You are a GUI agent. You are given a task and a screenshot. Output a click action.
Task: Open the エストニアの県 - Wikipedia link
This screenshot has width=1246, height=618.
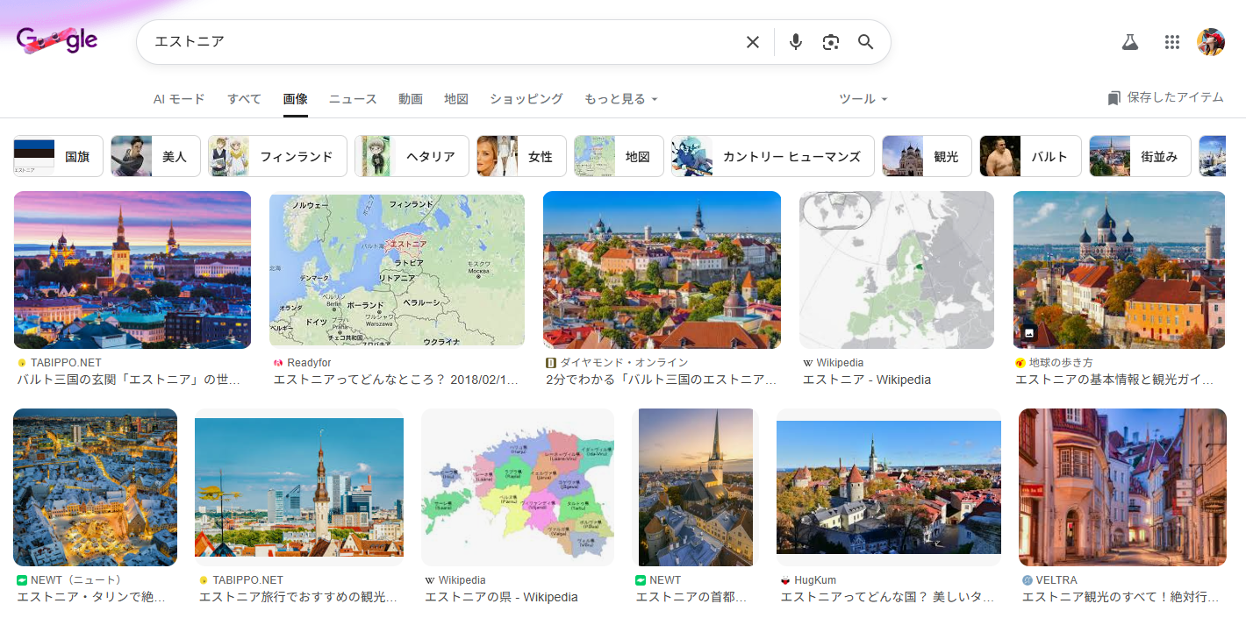[x=501, y=597]
